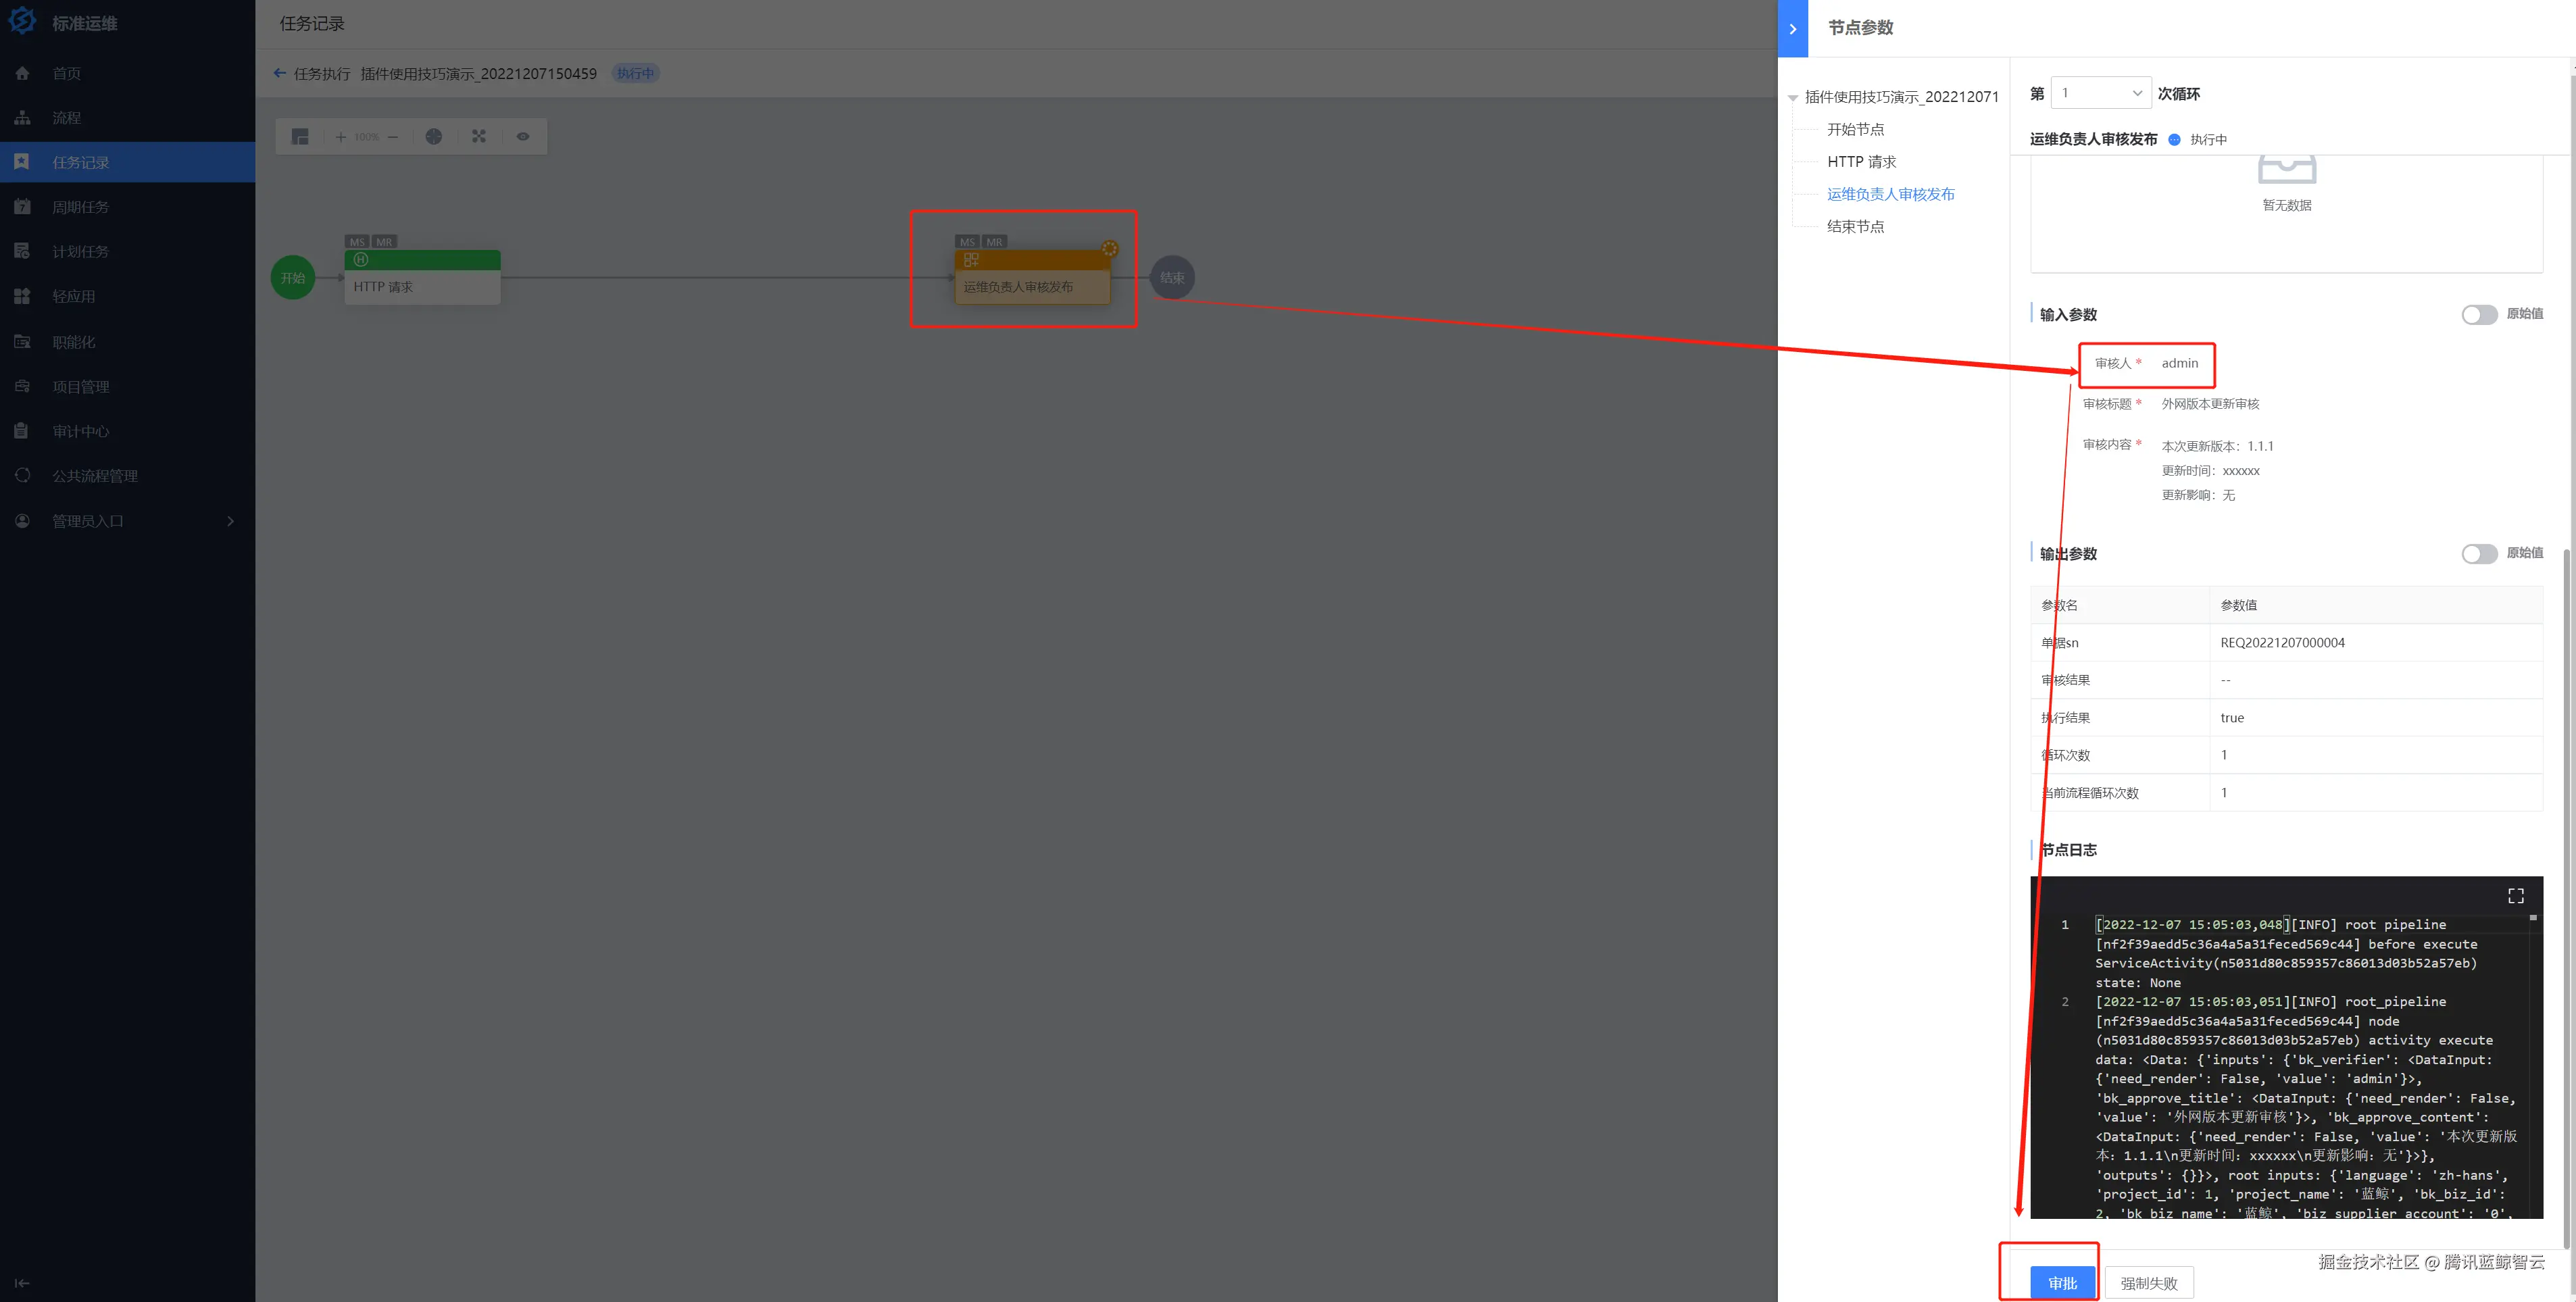
Task: Collapse the 插件使用技巧演示 tree root
Action: click(1793, 98)
